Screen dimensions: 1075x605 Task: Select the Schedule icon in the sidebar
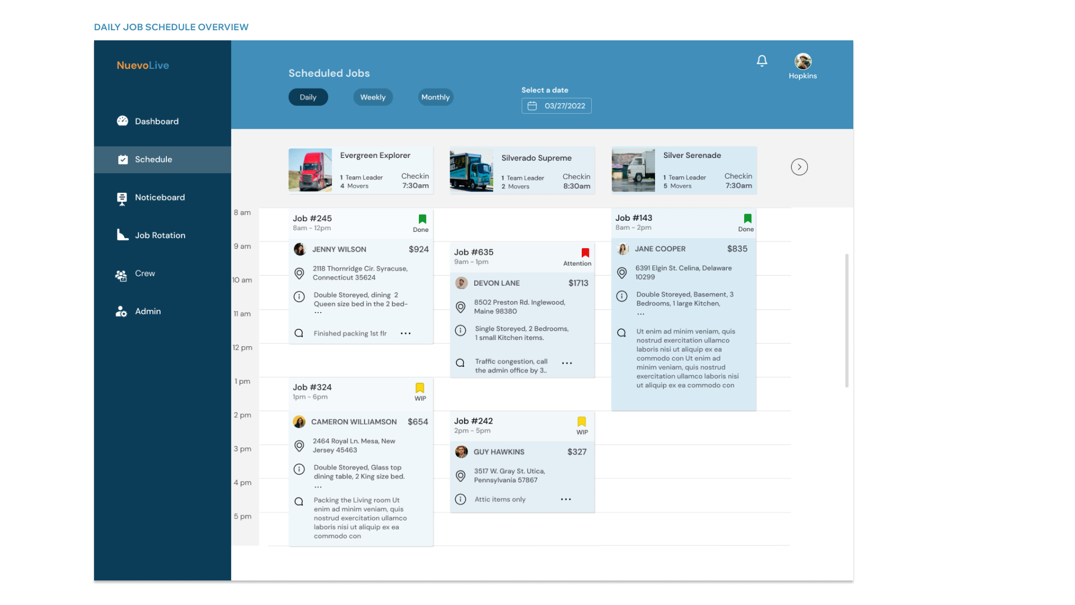click(x=123, y=159)
